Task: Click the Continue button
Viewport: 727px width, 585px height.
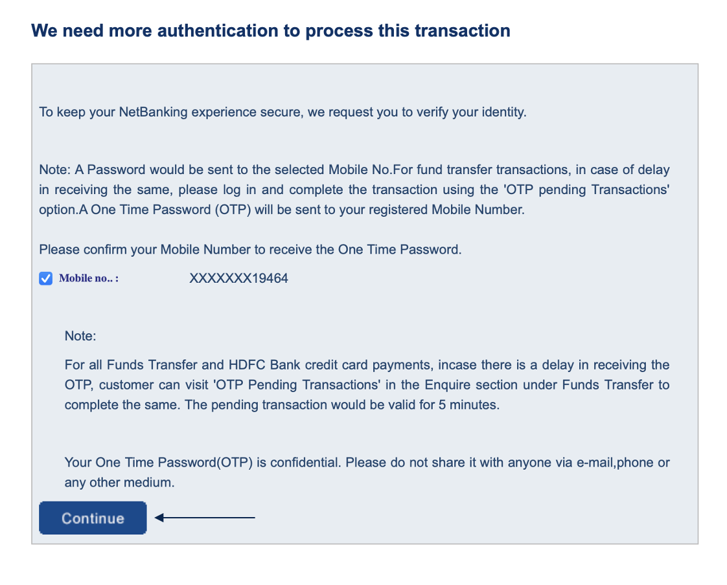Action: 93,518
